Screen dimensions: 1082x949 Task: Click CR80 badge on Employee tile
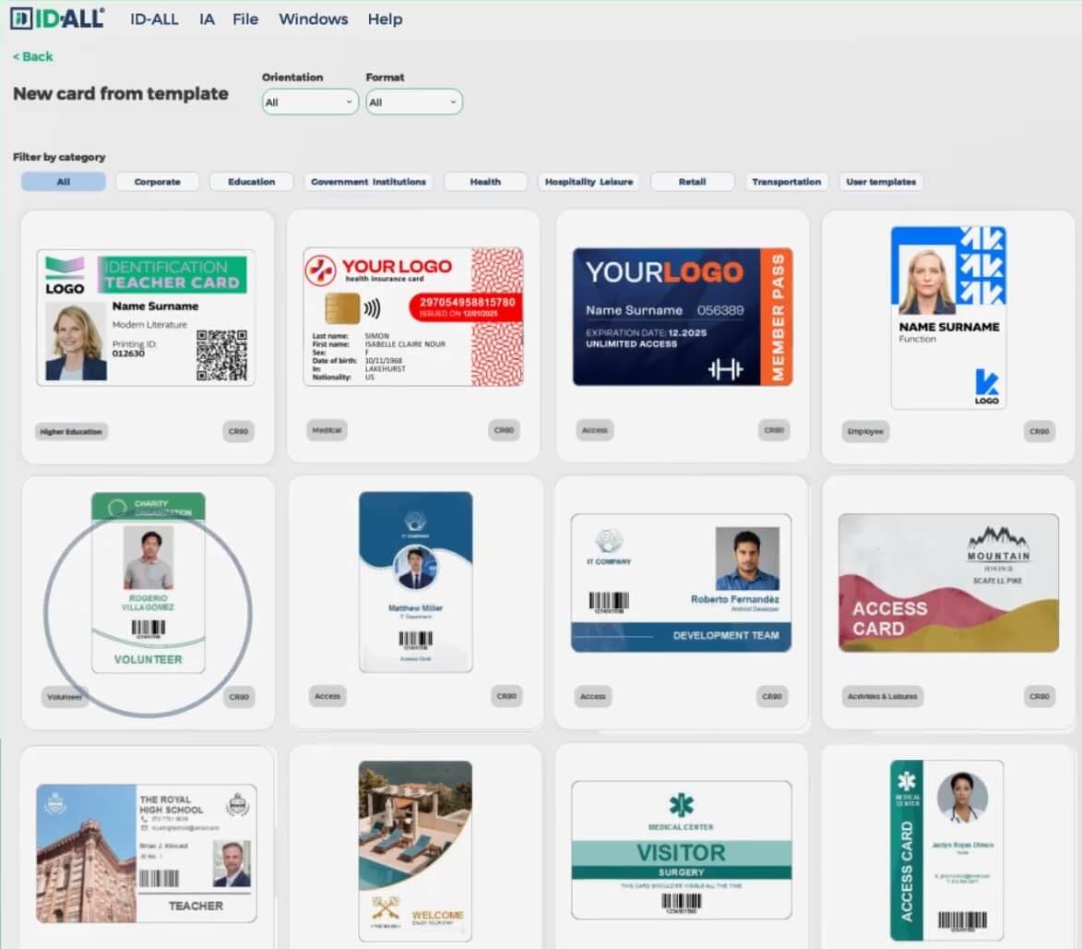pos(1040,432)
